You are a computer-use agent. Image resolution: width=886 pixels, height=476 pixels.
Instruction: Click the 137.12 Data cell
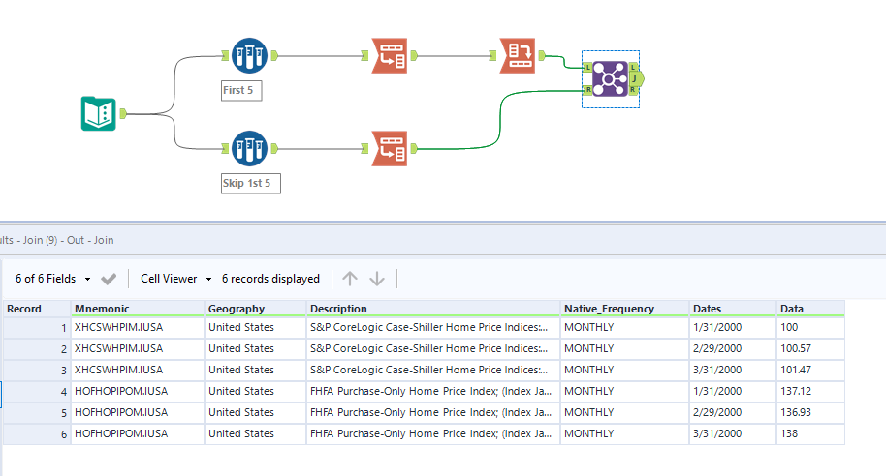[x=809, y=391]
